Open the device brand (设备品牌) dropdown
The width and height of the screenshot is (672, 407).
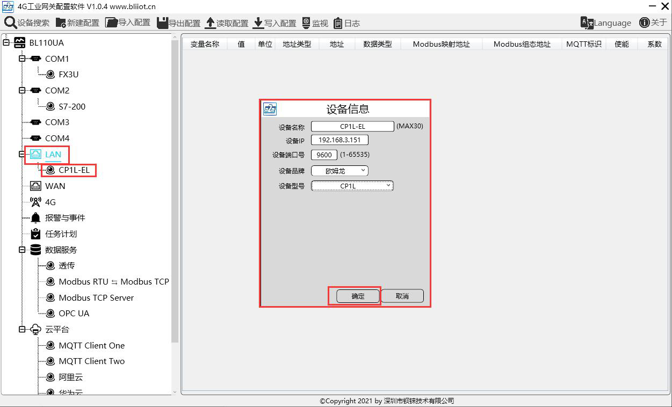[339, 171]
